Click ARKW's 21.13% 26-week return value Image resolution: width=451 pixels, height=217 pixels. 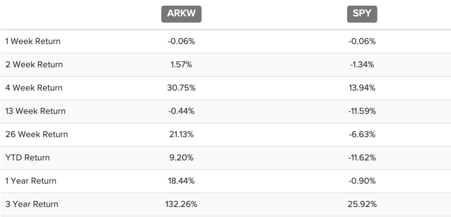pyautogui.click(x=181, y=134)
